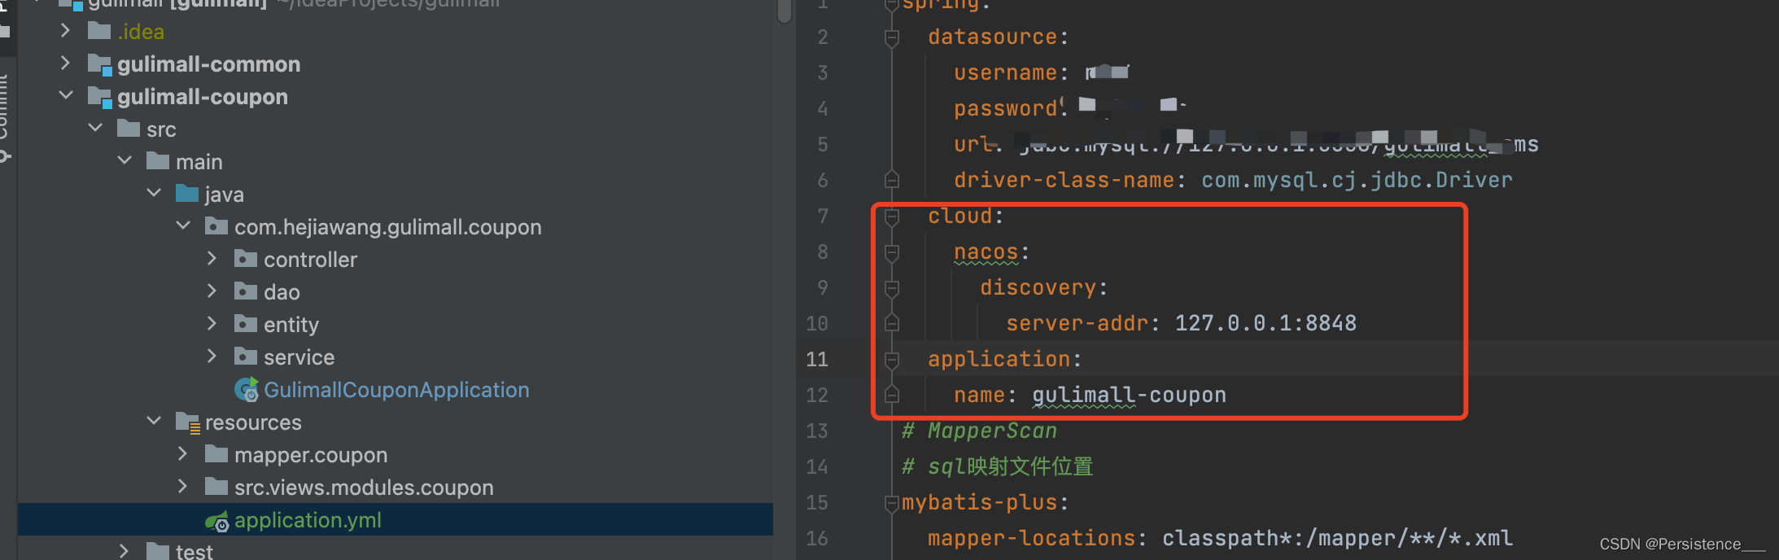
Task: Expand the entity package chevron
Action: tap(212, 324)
